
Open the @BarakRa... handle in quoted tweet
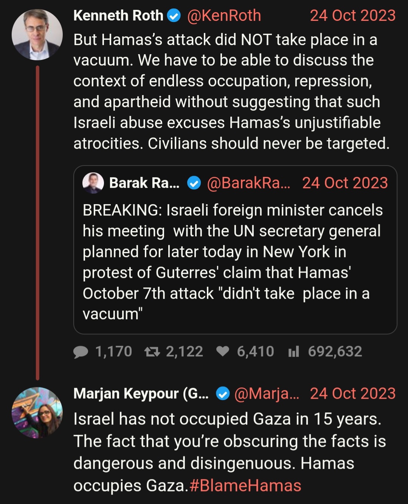[x=248, y=183]
